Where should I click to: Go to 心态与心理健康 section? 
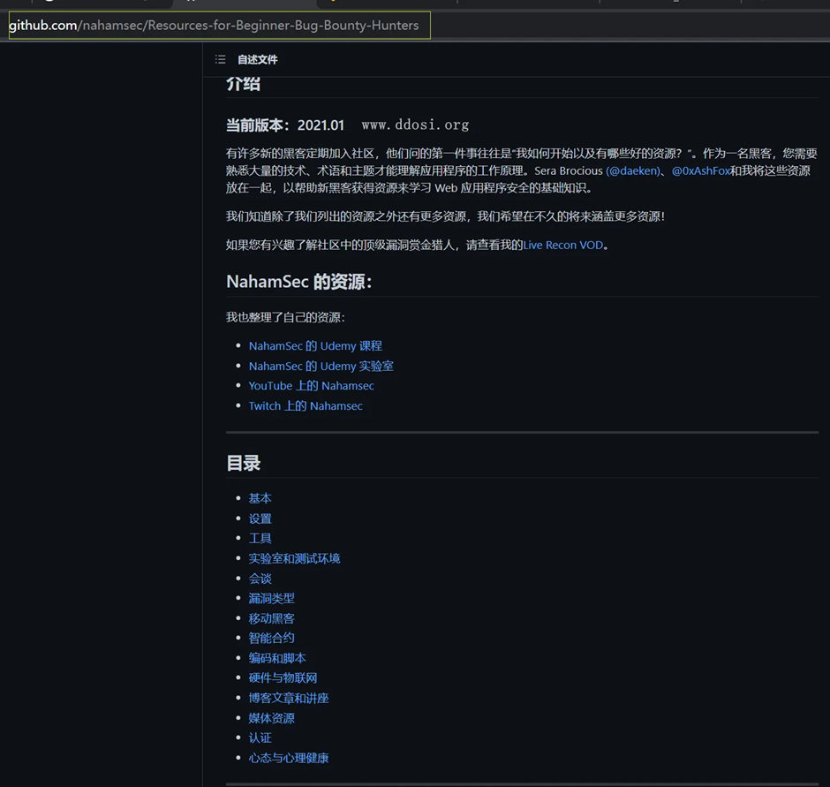click(x=289, y=758)
